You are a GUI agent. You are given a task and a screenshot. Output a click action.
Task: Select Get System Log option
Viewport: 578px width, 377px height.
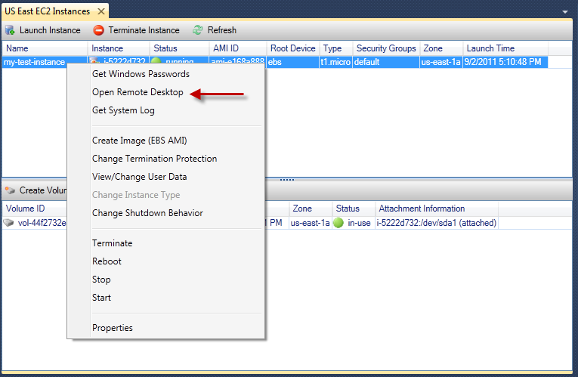tap(123, 110)
